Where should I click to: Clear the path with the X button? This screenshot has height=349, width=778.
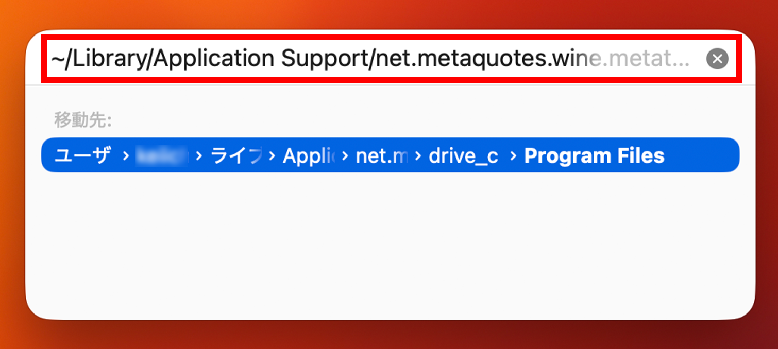coord(717,59)
